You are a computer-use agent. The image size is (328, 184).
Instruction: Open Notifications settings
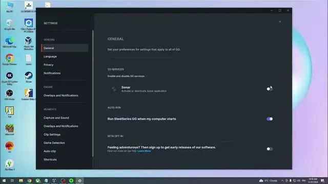[x=52, y=73]
